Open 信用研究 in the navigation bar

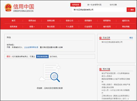tap(107, 21)
